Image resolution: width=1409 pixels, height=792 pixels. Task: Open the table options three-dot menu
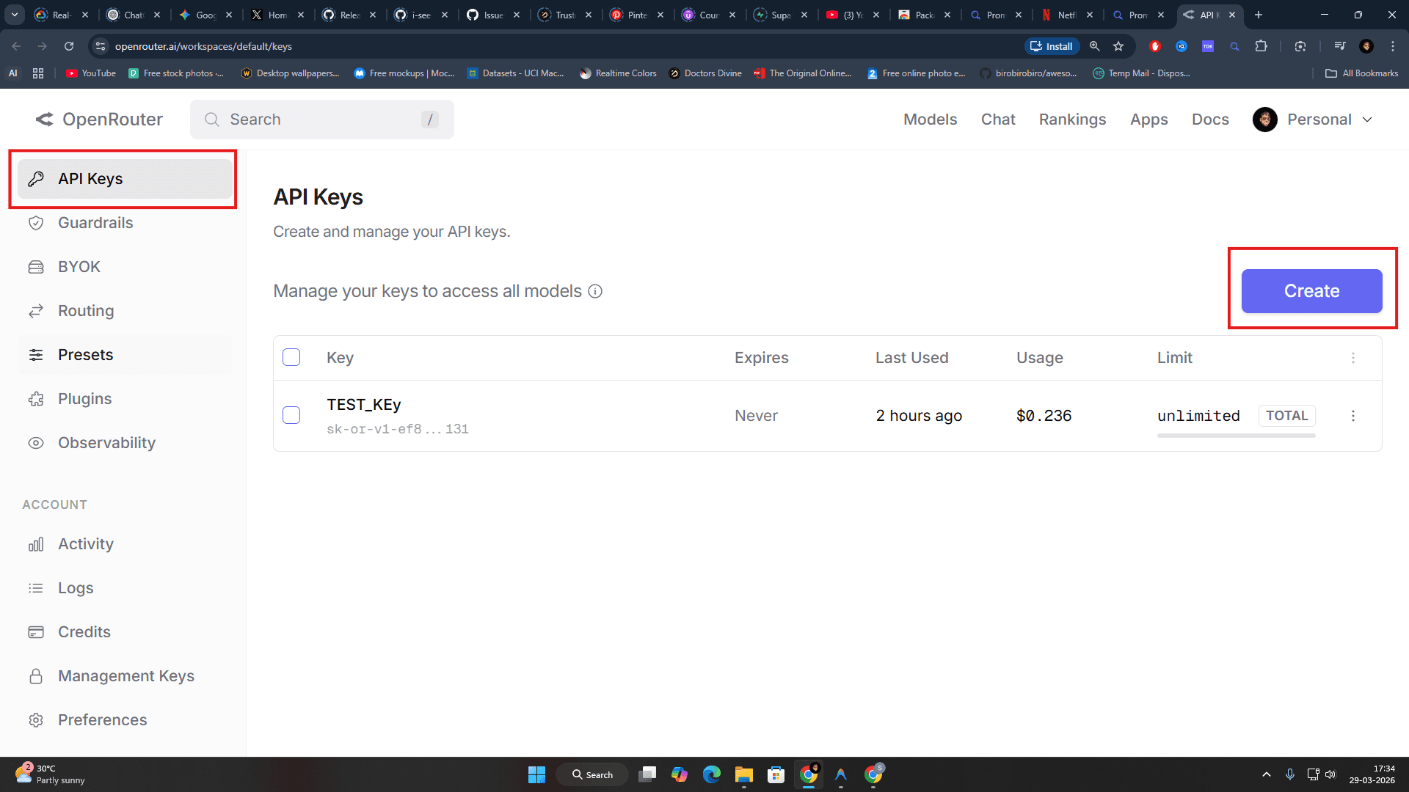[x=1354, y=358]
